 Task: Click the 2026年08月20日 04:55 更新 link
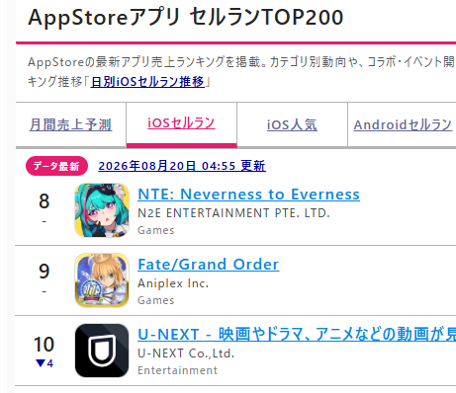[182, 166]
